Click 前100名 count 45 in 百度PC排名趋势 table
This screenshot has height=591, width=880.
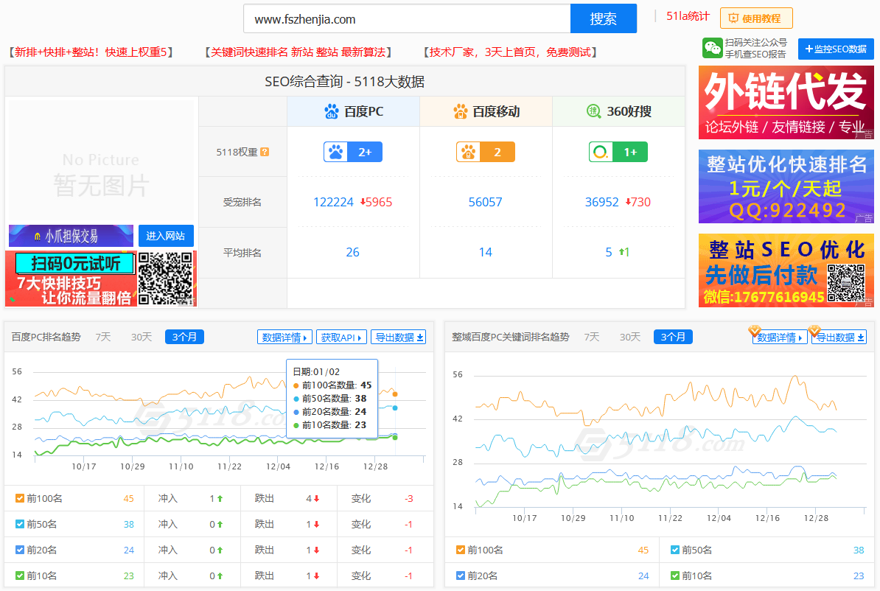(128, 498)
